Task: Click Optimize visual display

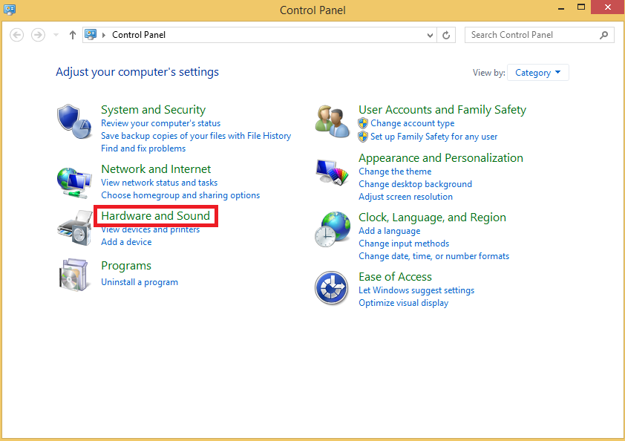Action: pos(403,303)
